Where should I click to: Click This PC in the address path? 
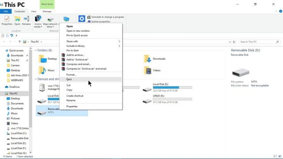34,42
